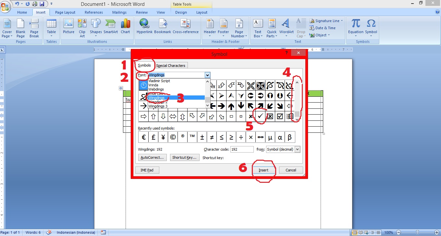The image size is (441, 236).
Task: Insert Date & Time
Action: click(x=322, y=28)
